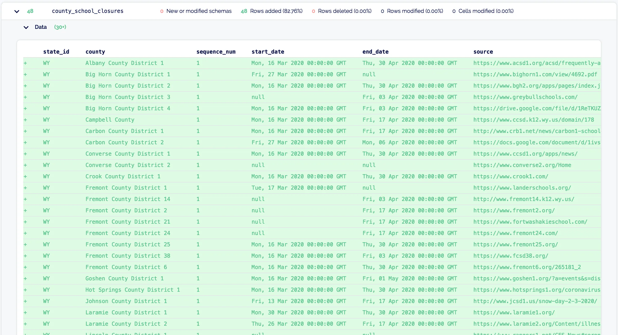This screenshot has height=335, width=618.
Task: Open the bighorn1.com source link
Action: point(535,74)
